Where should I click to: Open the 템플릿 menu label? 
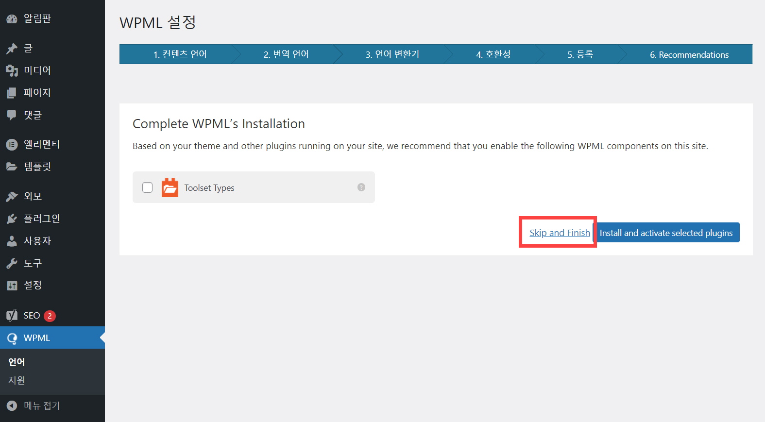point(37,167)
